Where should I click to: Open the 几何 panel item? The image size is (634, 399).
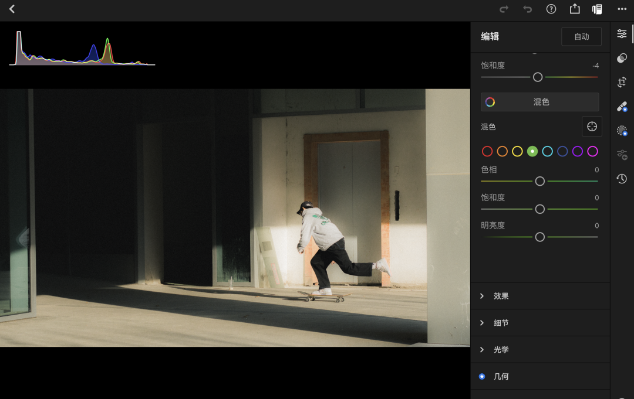pyautogui.click(x=501, y=377)
